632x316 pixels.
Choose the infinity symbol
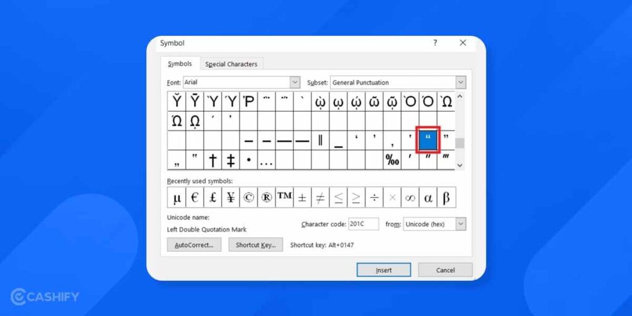[410, 197]
